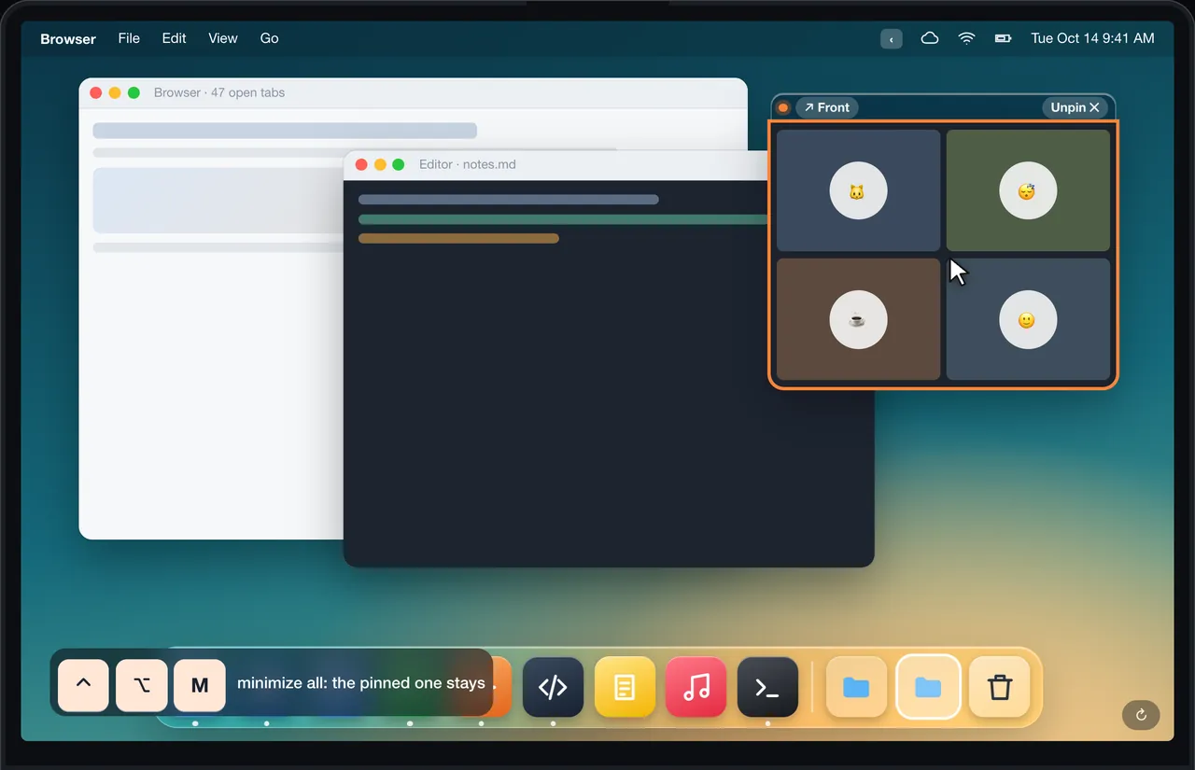
Task: Open the date and time in menu bar
Action: pos(1092,38)
